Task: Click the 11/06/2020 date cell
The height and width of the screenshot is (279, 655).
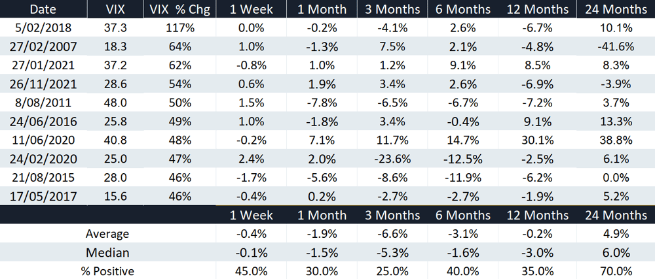Action: (43, 140)
